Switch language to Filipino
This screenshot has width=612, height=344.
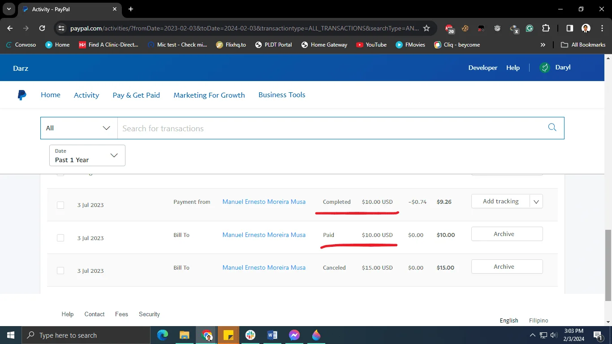[x=539, y=320]
